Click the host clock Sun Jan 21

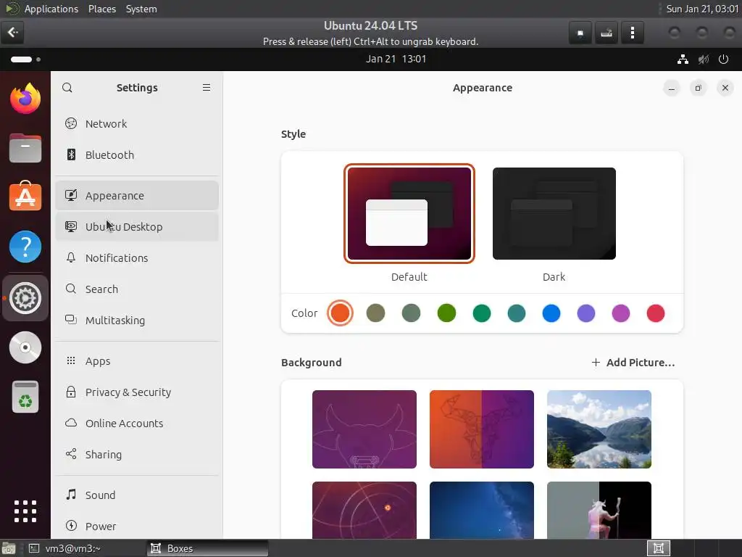702,9
